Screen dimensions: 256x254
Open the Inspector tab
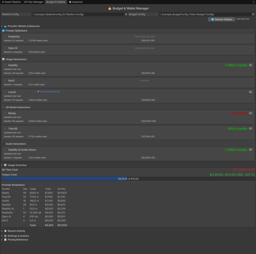(x=76, y=2)
